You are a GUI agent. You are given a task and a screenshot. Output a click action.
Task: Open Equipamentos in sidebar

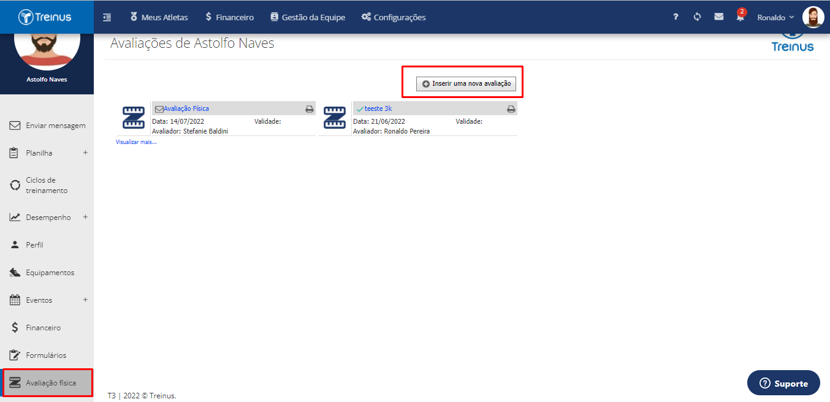pos(47,273)
